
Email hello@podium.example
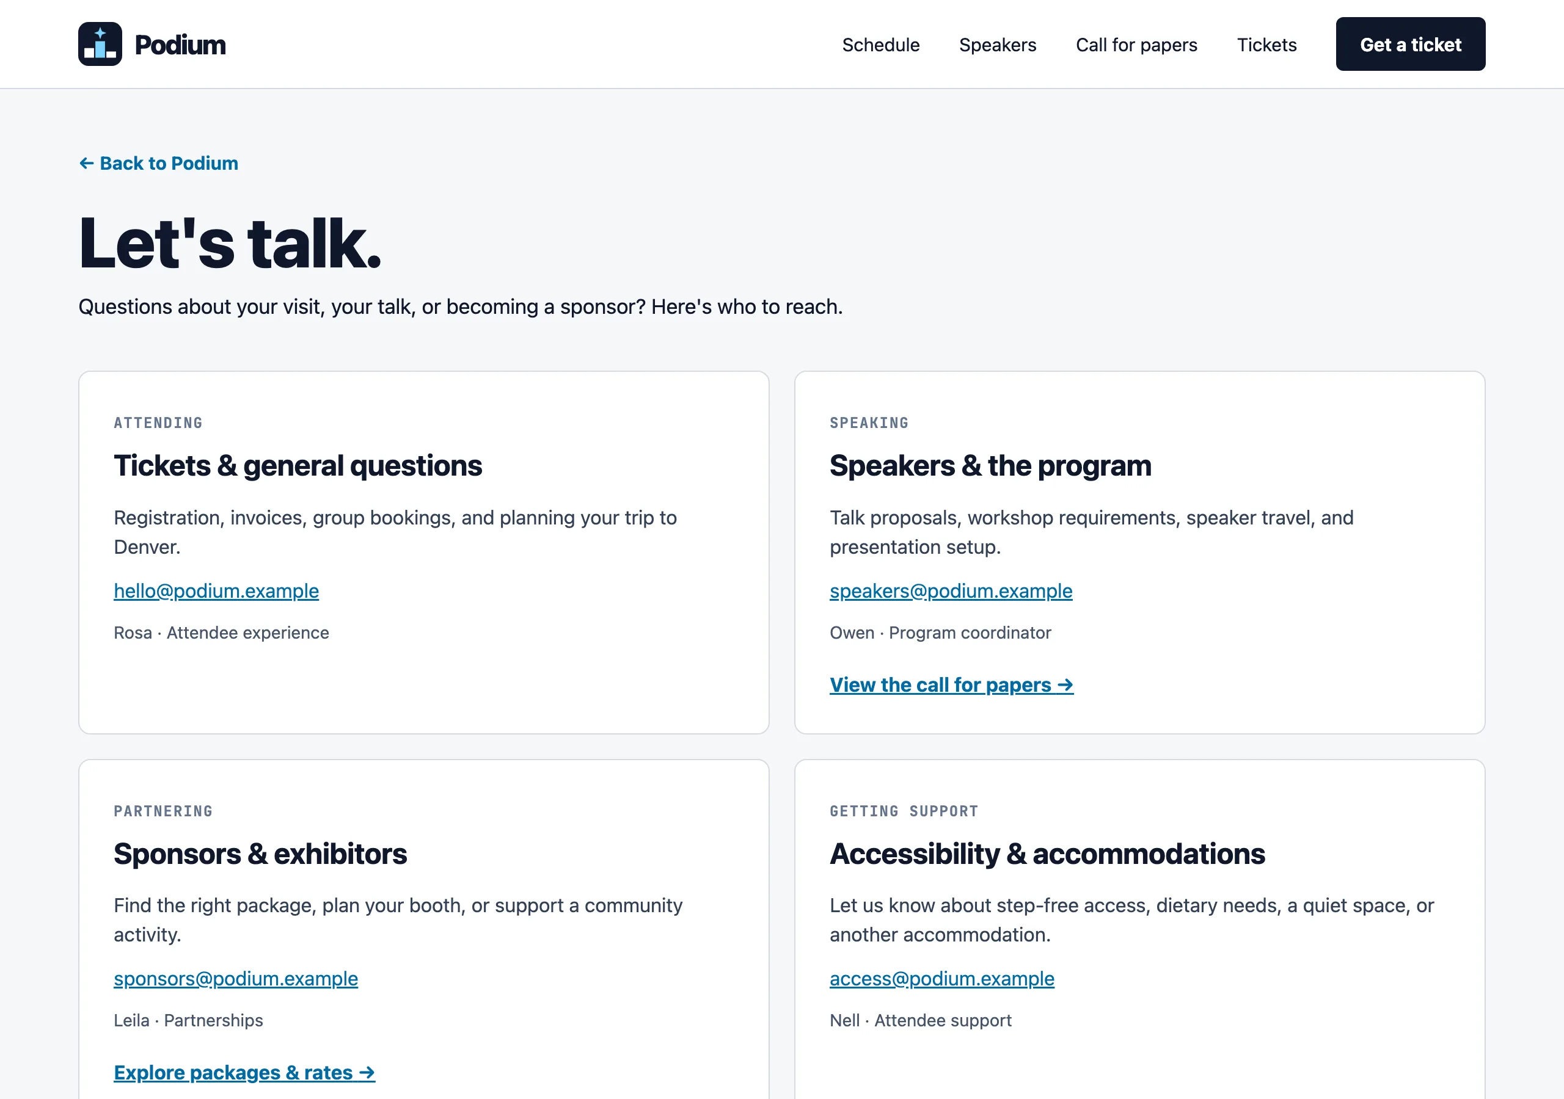216,591
